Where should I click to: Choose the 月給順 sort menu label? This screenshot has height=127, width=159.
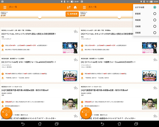[138, 33]
